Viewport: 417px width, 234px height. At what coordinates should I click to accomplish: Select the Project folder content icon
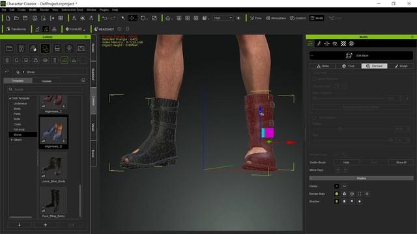pos(9,48)
